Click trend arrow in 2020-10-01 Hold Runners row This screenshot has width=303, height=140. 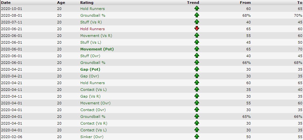pos(197,9)
